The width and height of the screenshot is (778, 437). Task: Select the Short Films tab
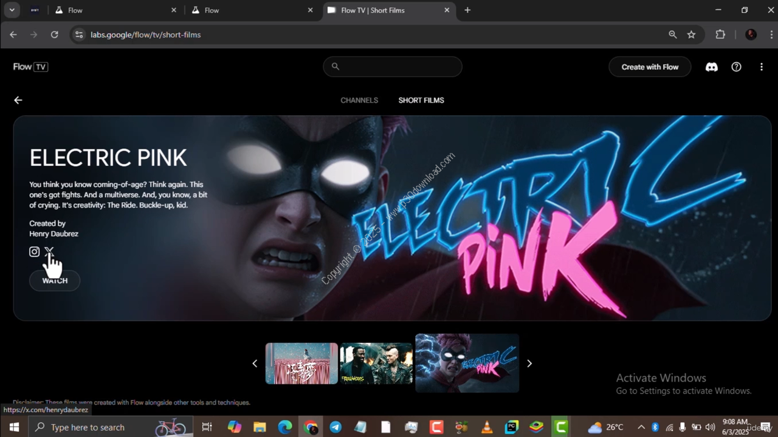click(421, 100)
